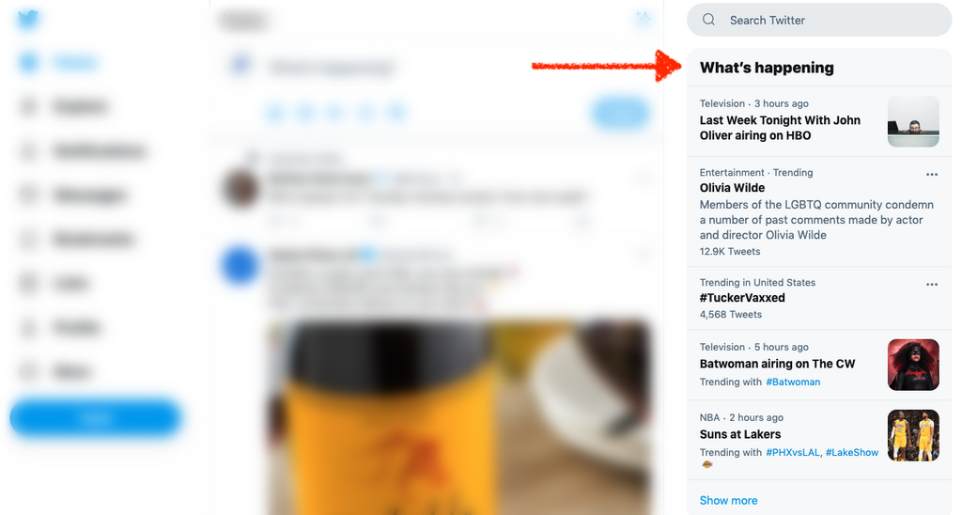Click the blue Tweet button in the left sidebar
This screenshot has width=962, height=515.
(x=96, y=418)
